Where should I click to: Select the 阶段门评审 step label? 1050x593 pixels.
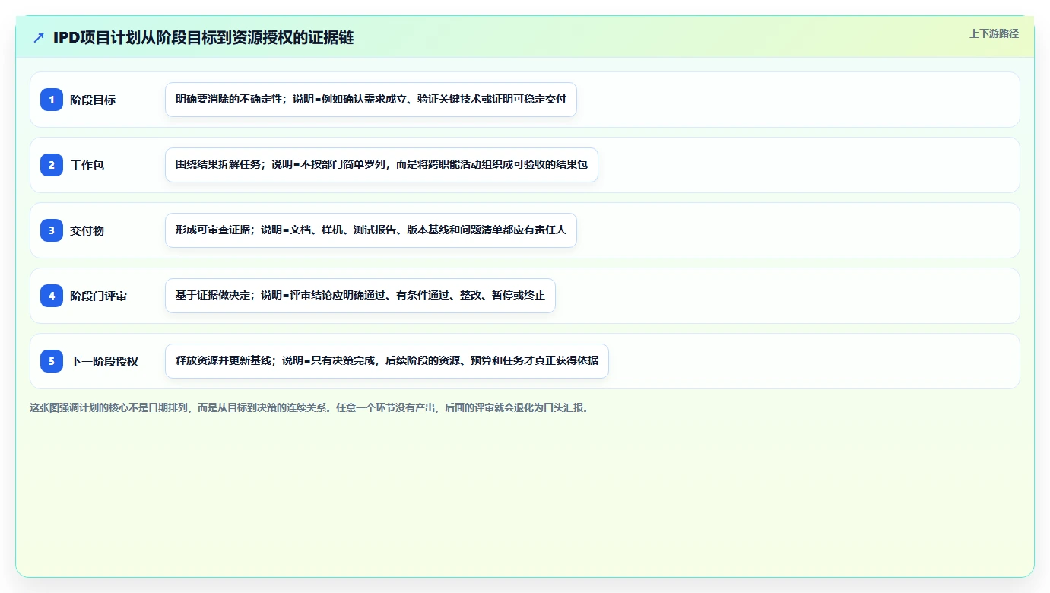[x=98, y=296]
